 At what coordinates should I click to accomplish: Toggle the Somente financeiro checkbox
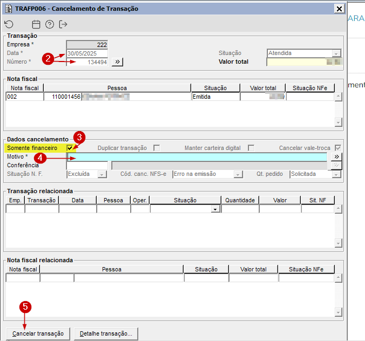tap(69, 148)
